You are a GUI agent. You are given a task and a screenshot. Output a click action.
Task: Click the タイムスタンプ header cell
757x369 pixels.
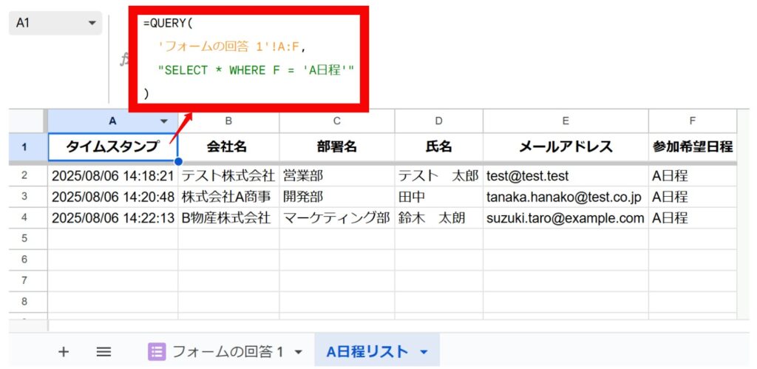(113, 147)
